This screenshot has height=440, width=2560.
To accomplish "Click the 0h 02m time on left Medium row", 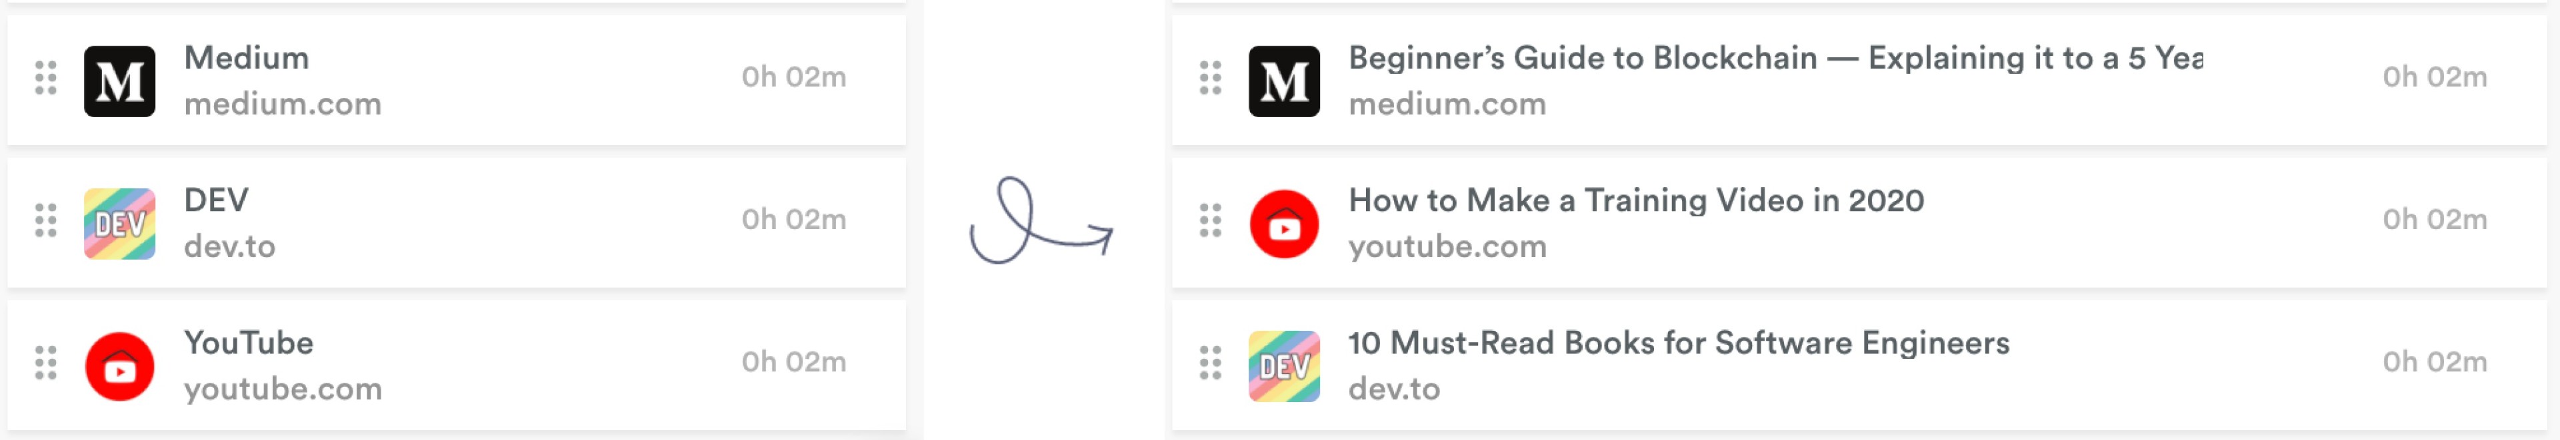I will (x=793, y=77).
